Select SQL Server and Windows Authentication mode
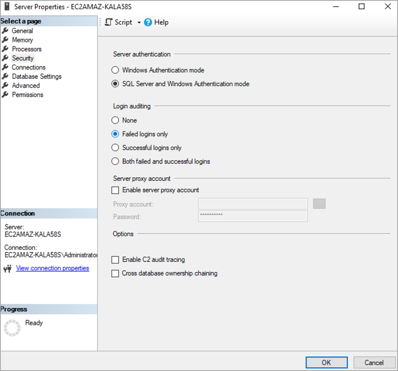 click(115, 84)
